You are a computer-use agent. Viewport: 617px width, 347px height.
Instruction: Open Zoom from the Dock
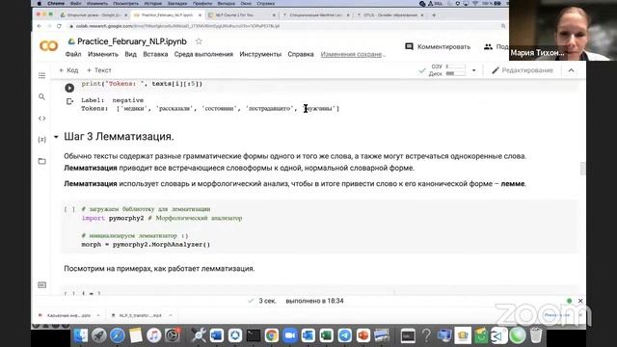click(290, 335)
